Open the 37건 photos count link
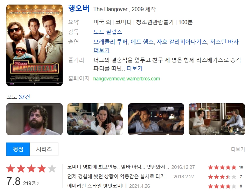Screen dimensions: 252x192 pyautogui.click(x=24, y=97)
